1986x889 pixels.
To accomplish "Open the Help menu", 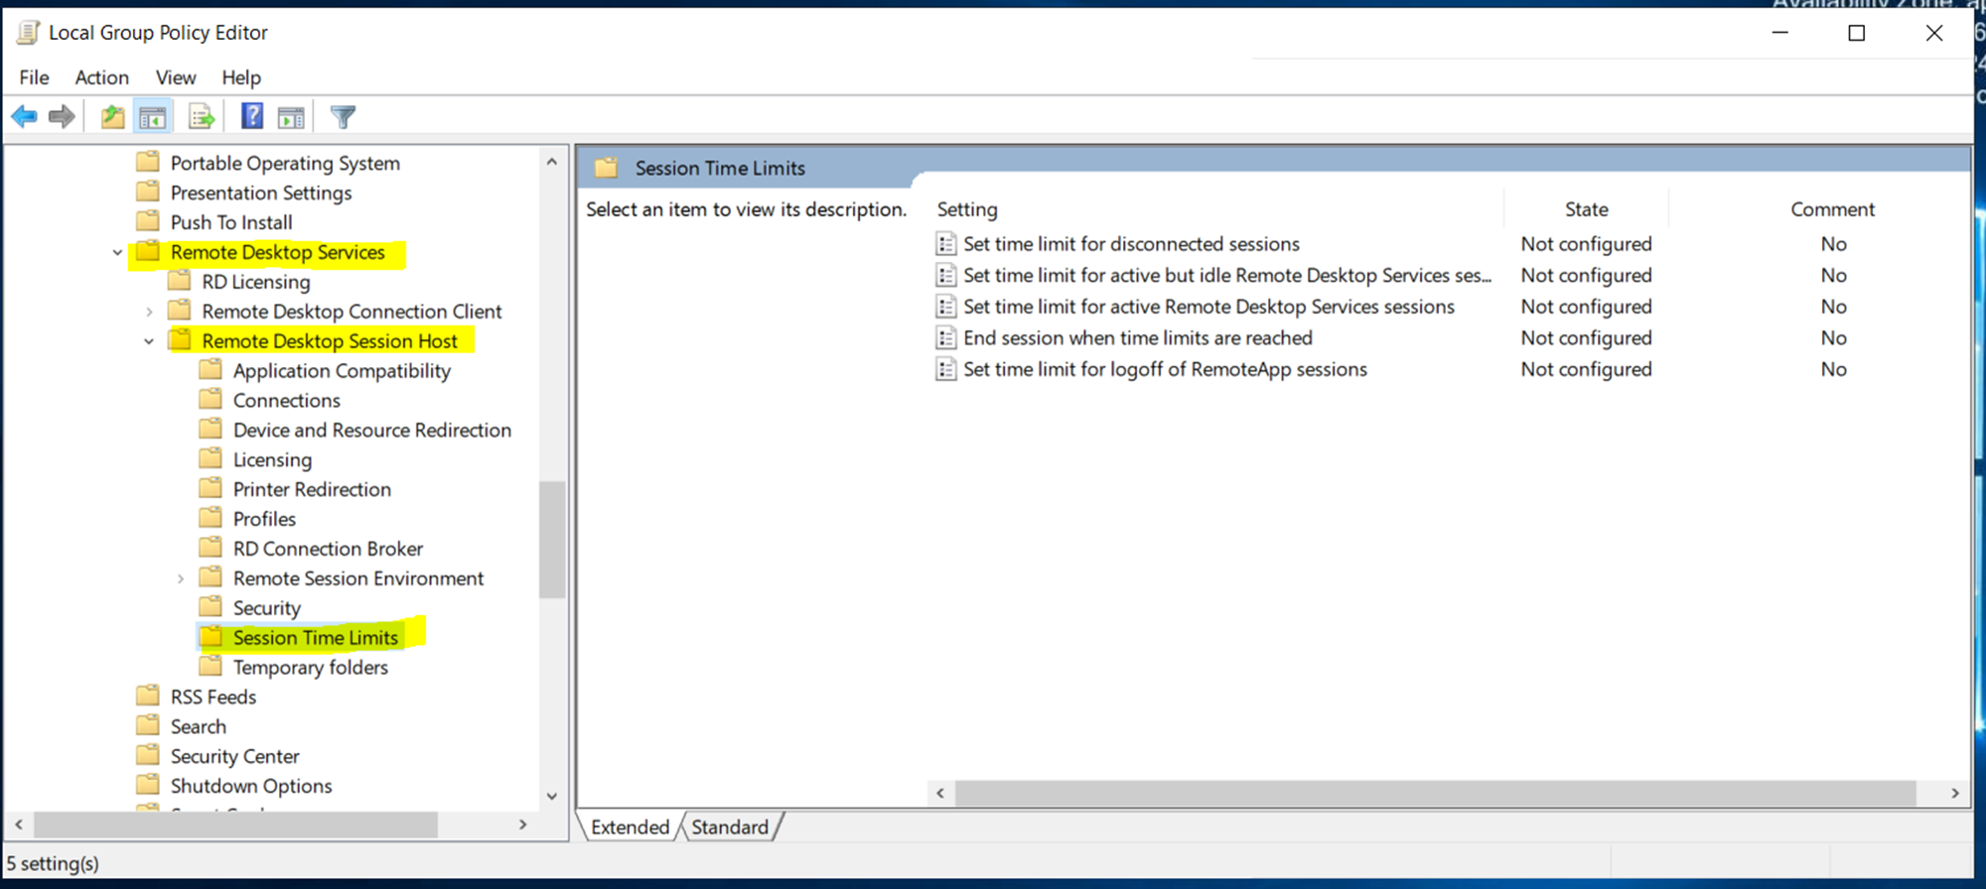I will (x=240, y=77).
